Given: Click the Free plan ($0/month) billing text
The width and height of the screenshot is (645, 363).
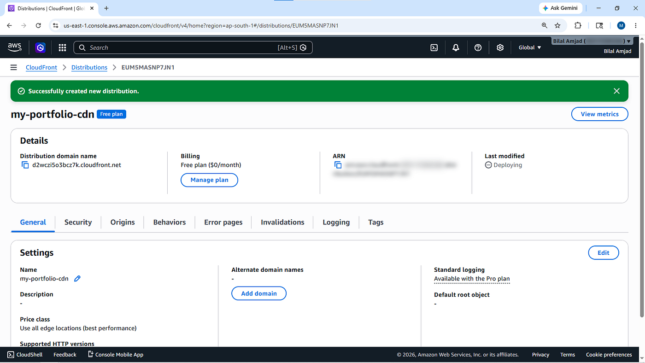Looking at the screenshot, I should click(x=211, y=165).
